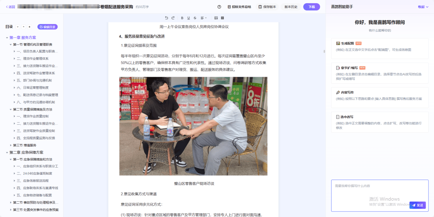
Task: Open 版本历史 version history
Action: pos(291,7)
